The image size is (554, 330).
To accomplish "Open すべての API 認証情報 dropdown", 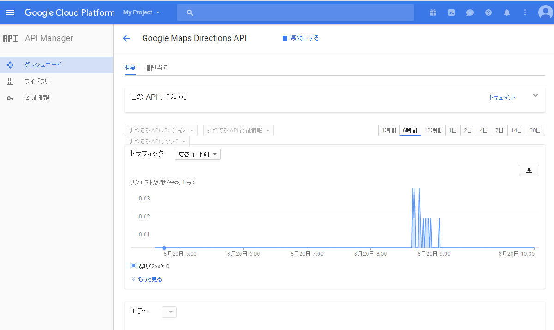I will point(238,130).
